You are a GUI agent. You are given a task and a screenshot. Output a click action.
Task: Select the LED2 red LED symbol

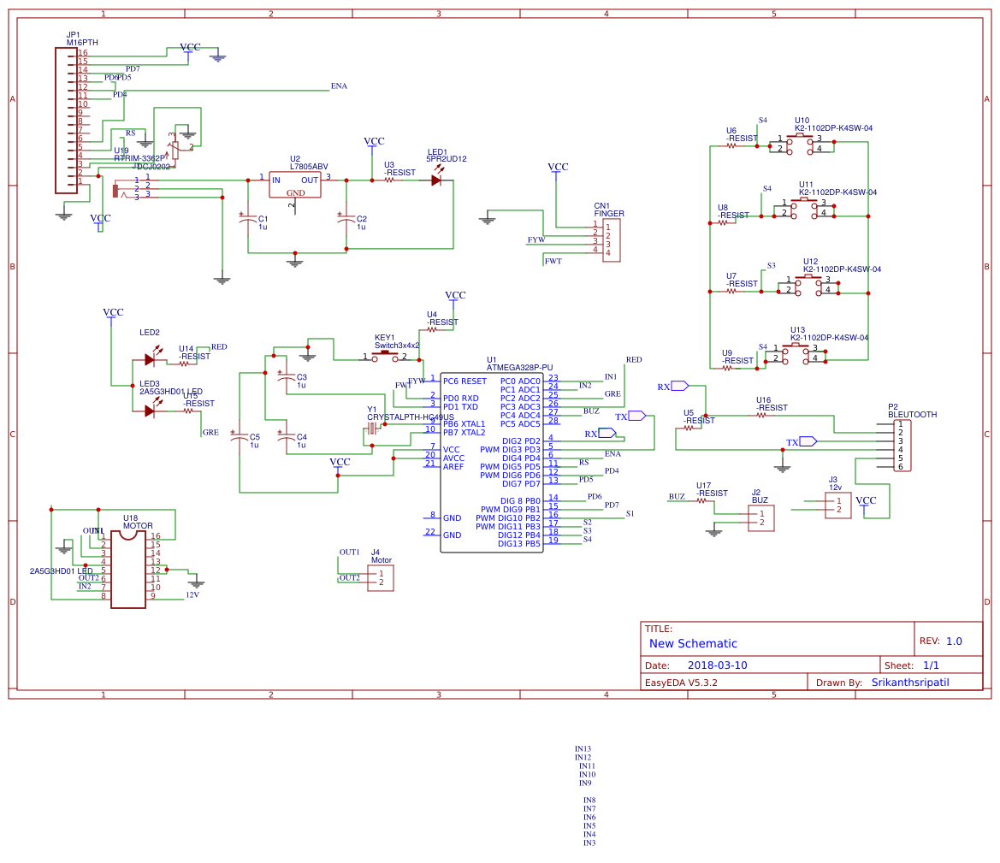pyautogui.click(x=151, y=360)
